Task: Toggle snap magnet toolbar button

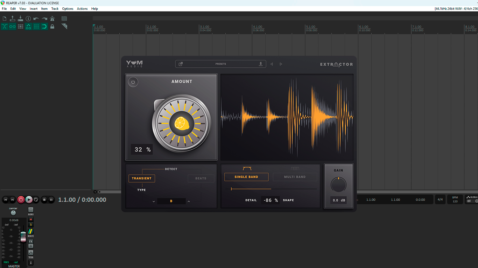Action: (44, 27)
